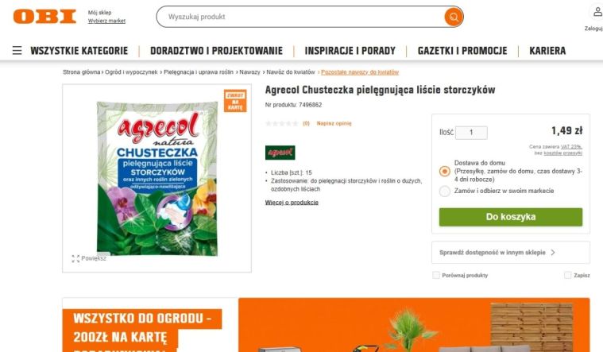The height and width of the screenshot is (352, 603).
Task: Click the Ilość quantity input field
Action: coord(471,133)
